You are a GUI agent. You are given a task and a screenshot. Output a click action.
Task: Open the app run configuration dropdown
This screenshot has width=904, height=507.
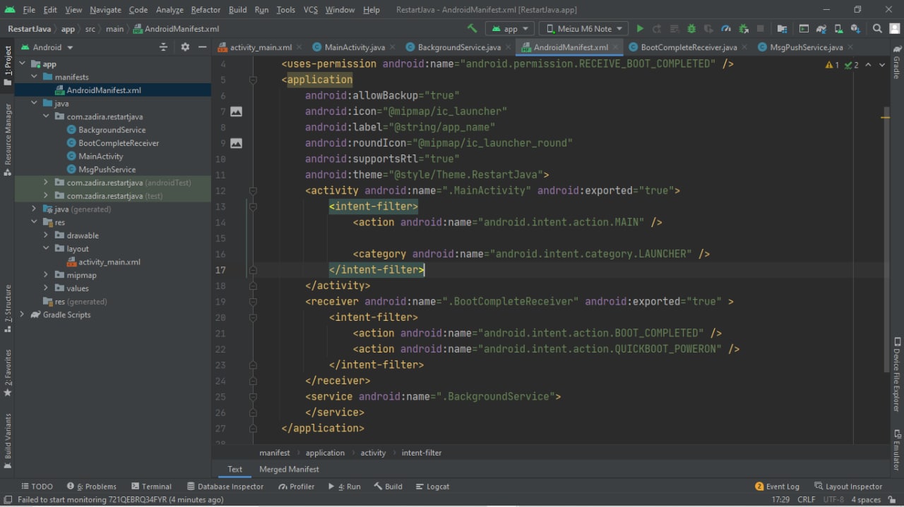point(510,29)
